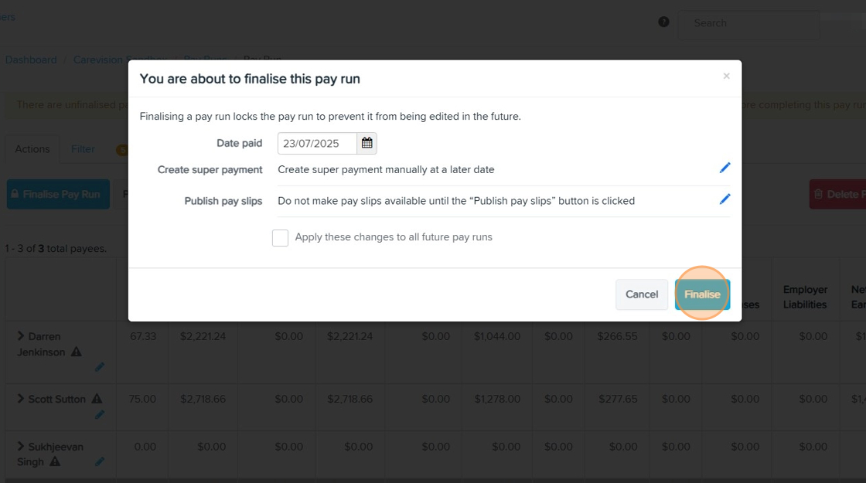This screenshot has width=866, height=483.
Task: Tick Apply these changes to all future pay runs
Action: 280,238
